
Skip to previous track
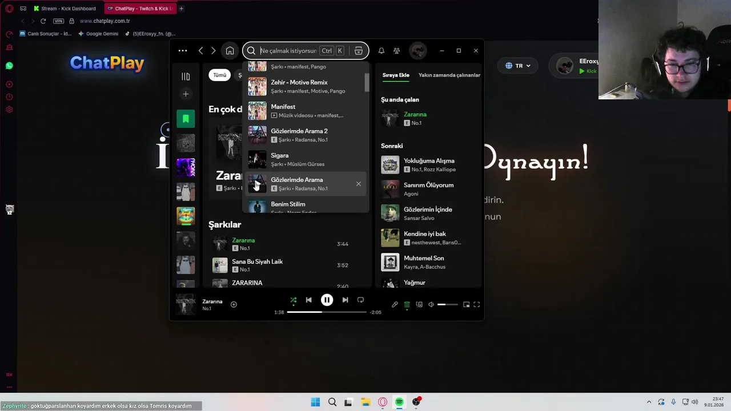coord(308,300)
